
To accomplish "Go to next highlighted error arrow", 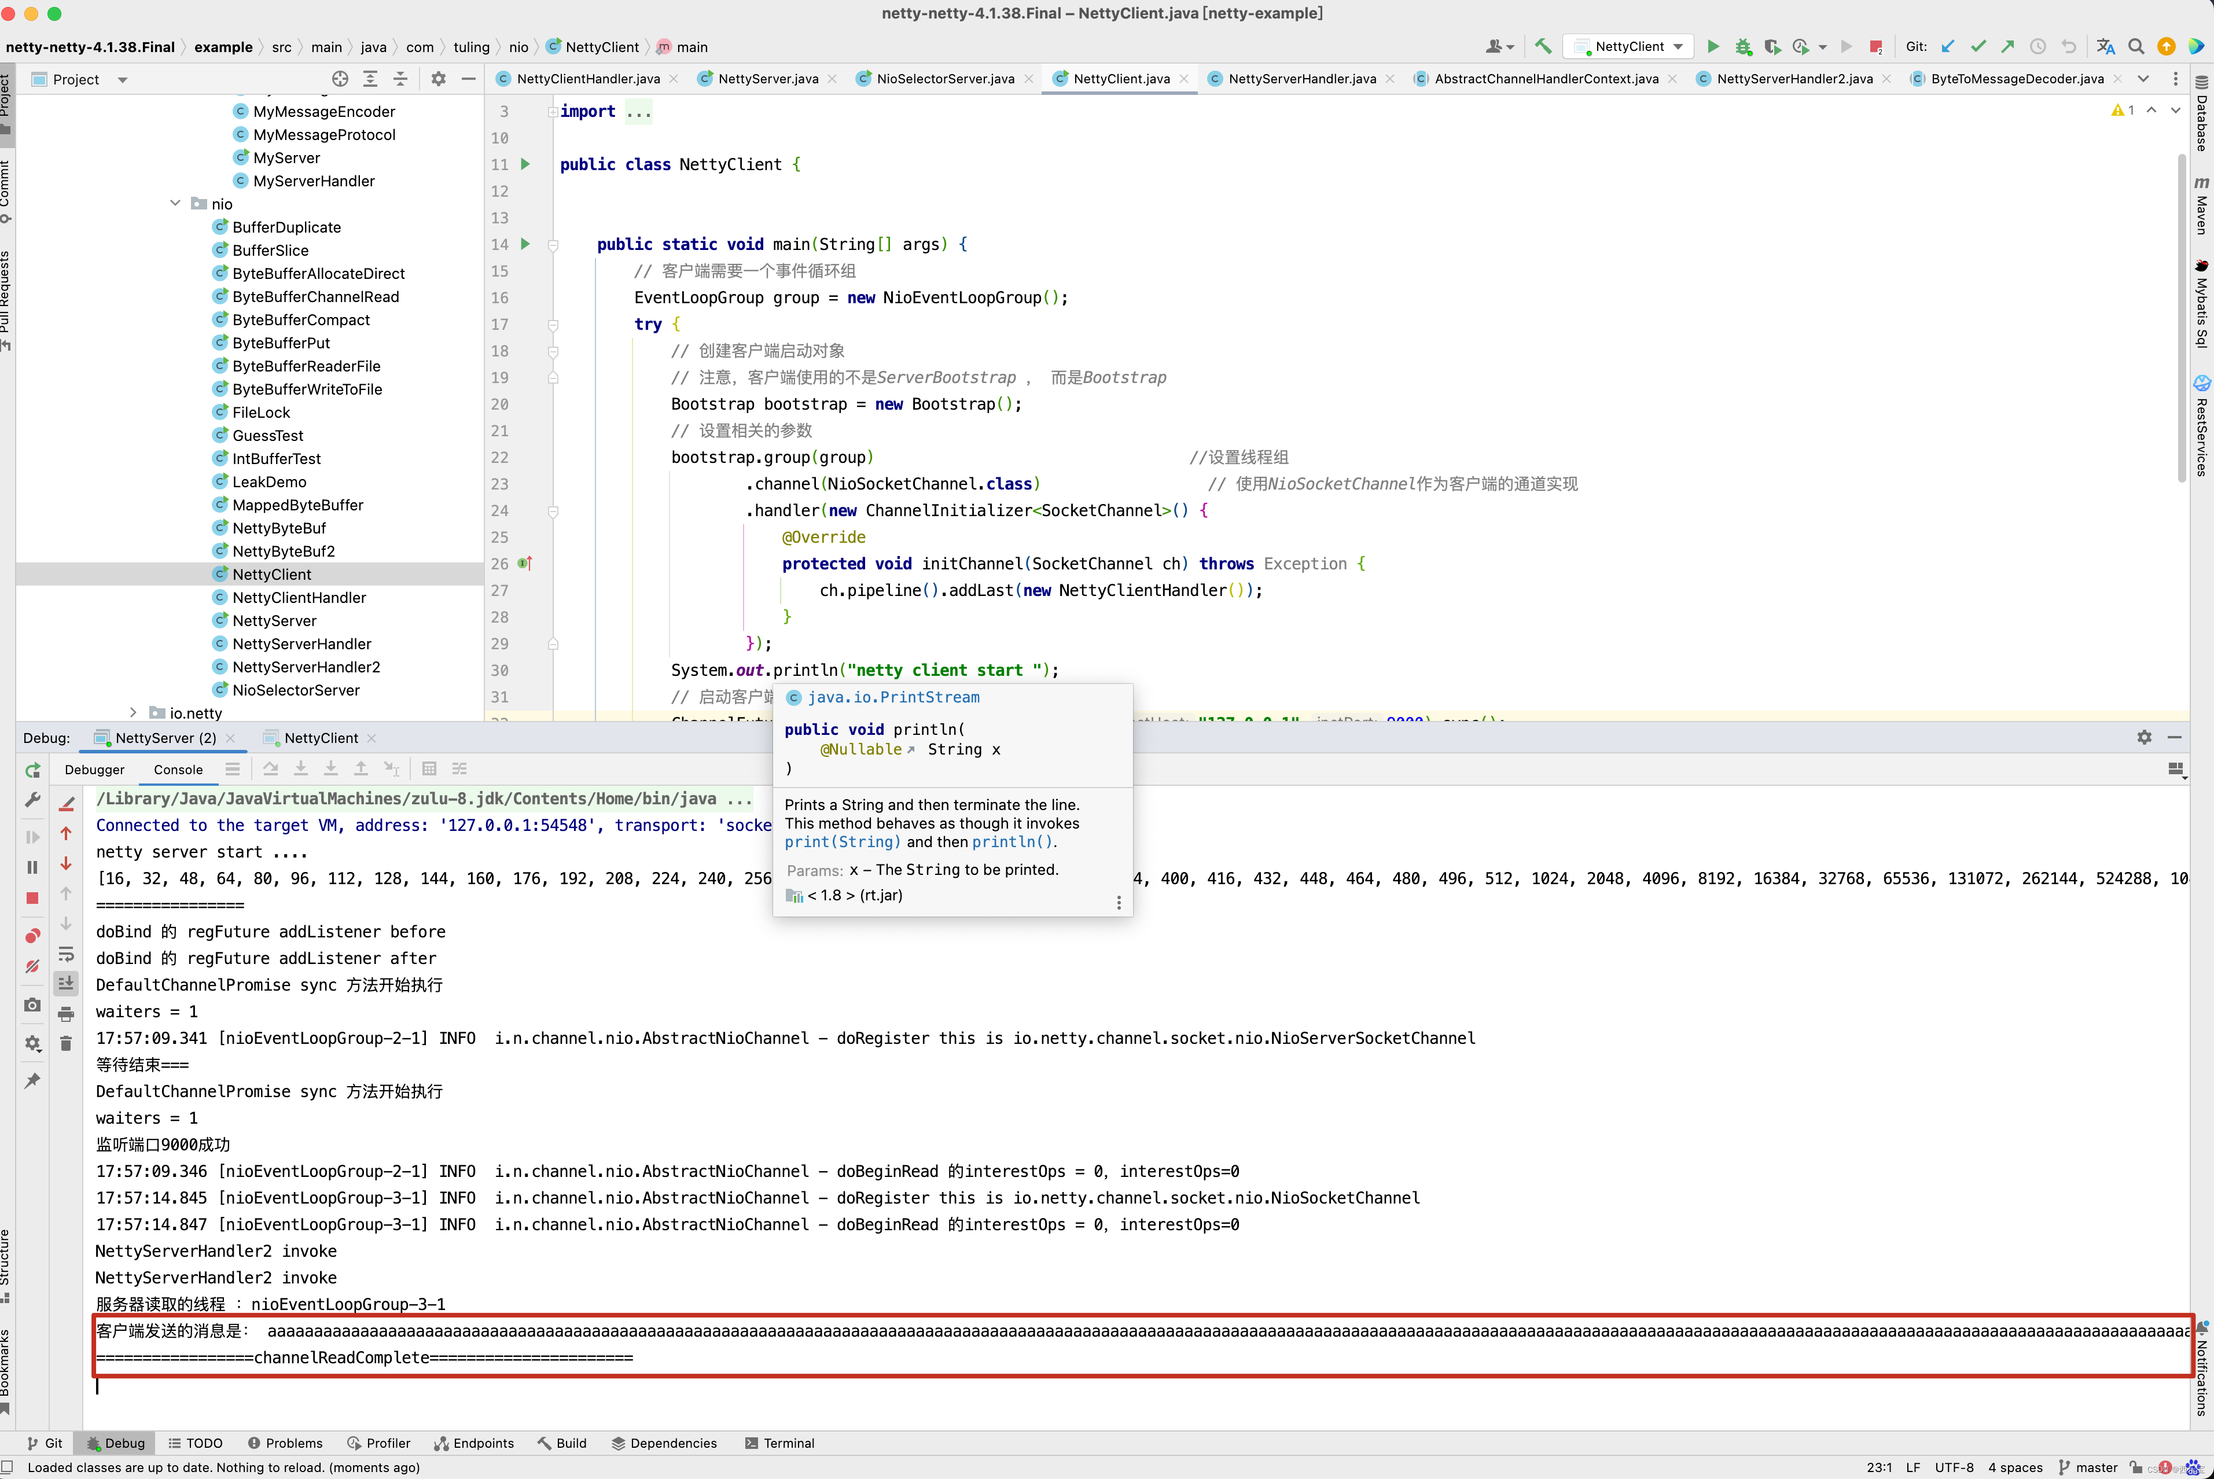I will coord(2175,111).
